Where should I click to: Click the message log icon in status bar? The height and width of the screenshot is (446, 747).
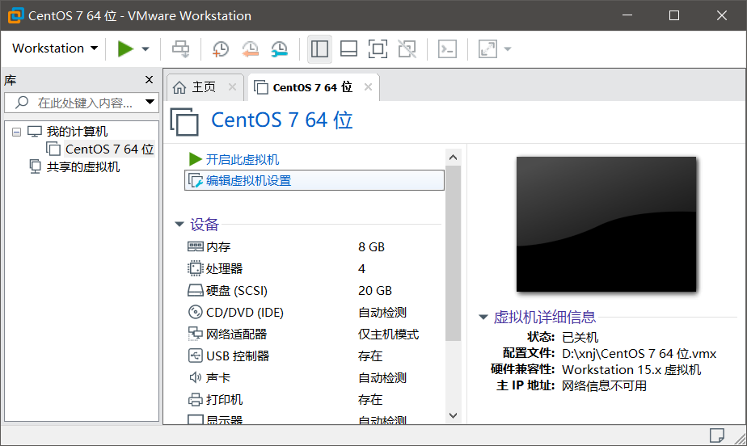click(716, 435)
